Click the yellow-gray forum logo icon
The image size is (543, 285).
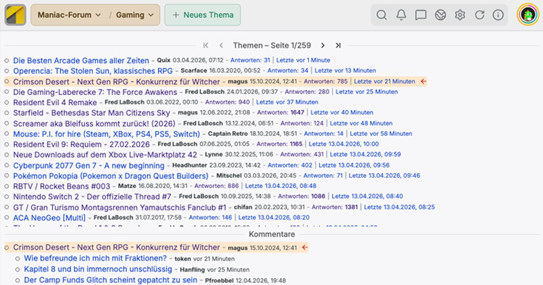click(x=15, y=15)
